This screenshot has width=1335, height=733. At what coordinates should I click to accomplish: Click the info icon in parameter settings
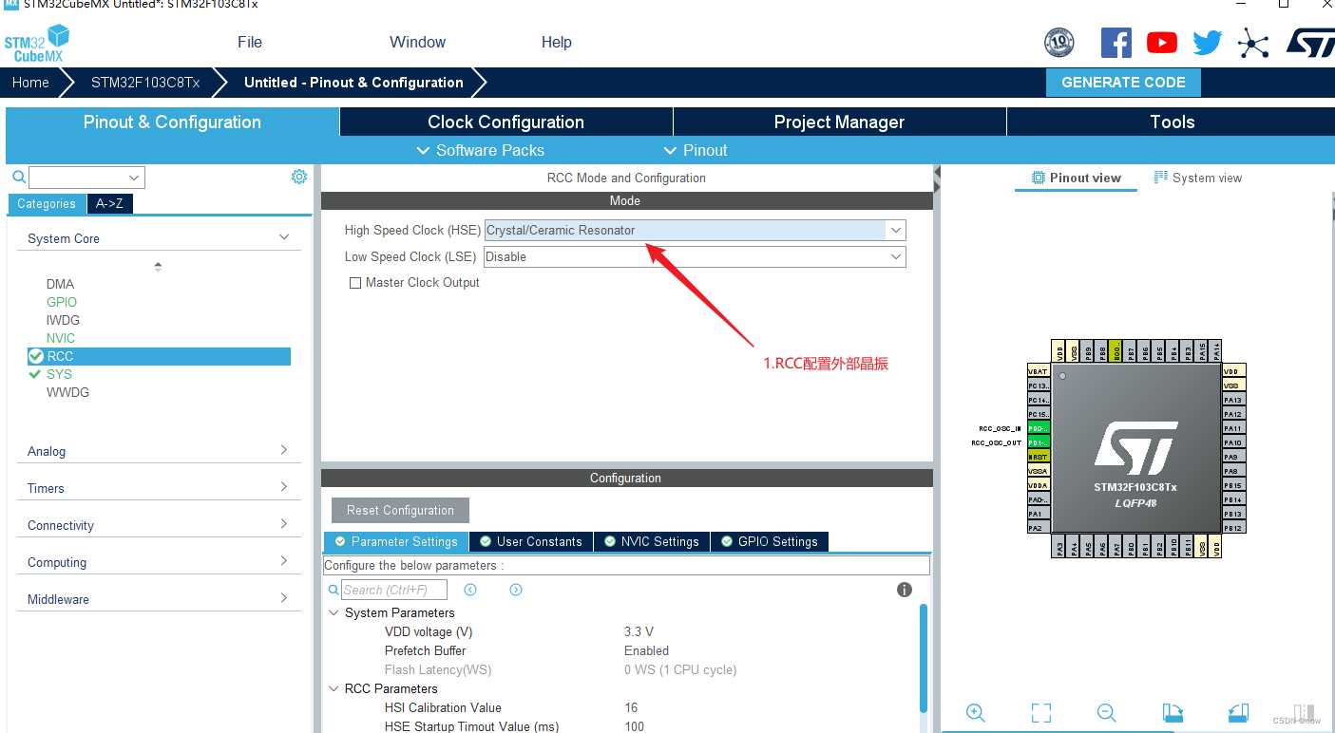pyautogui.click(x=905, y=590)
